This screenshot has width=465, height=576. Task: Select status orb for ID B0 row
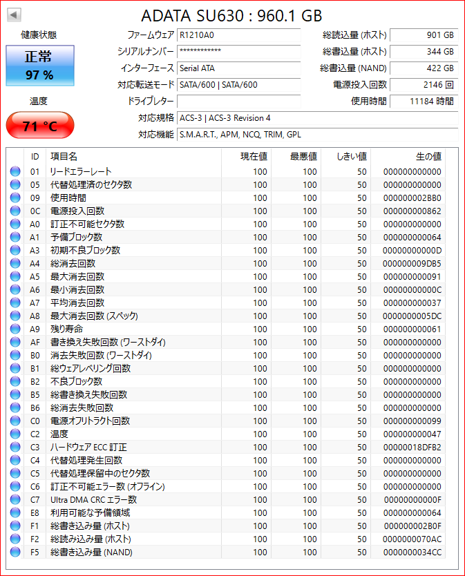coord(15,355)
